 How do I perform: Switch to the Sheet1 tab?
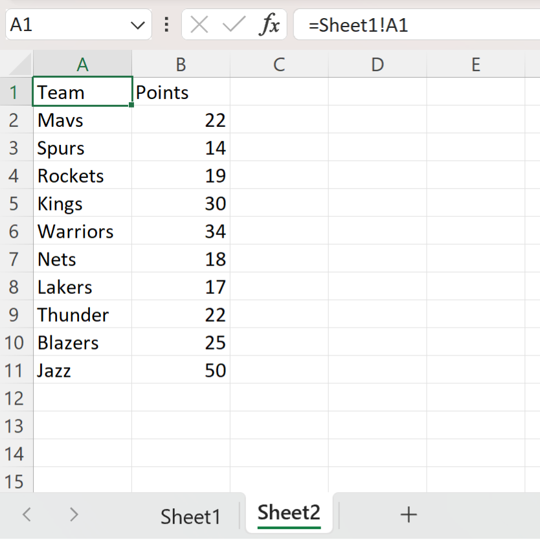pyautogui.click(x=190, y=515)
